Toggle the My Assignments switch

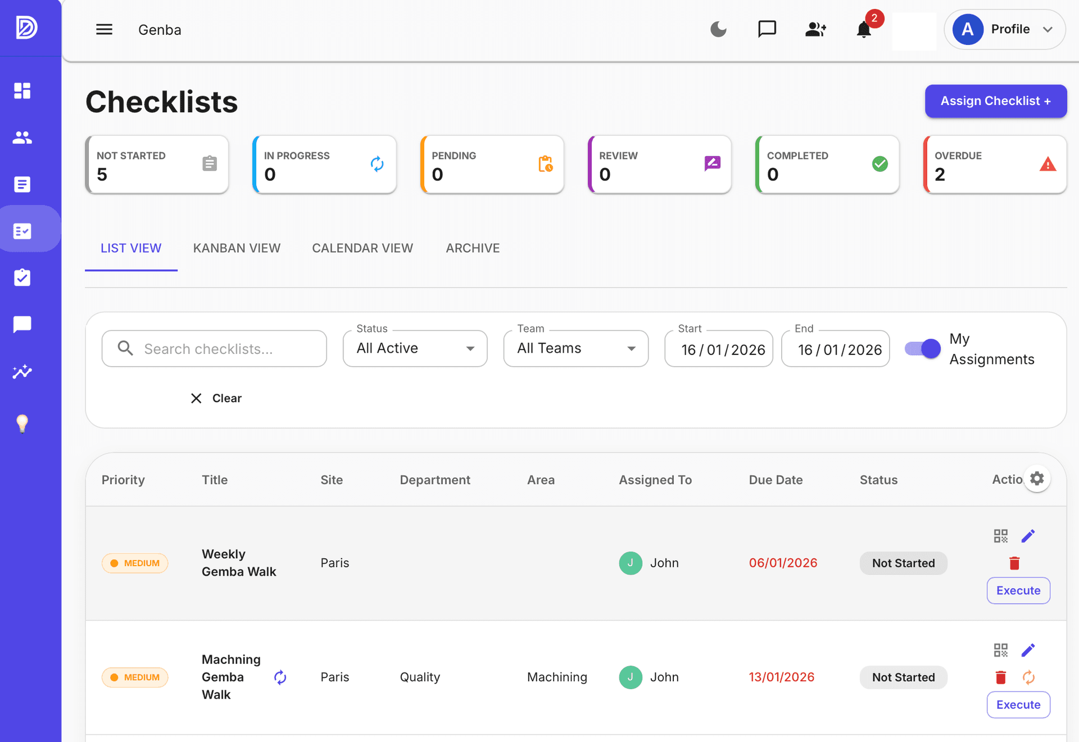coord(922,349)
